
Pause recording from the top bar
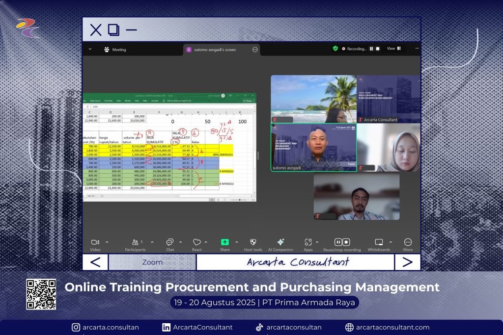(x=371, y=49)
